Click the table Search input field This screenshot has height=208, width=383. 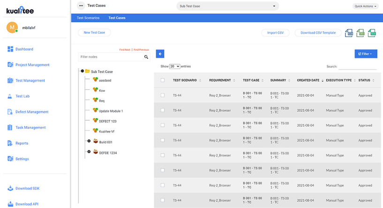click(357, 66)
